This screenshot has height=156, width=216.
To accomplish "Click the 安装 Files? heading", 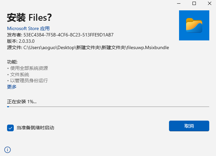I will [29, 17].
